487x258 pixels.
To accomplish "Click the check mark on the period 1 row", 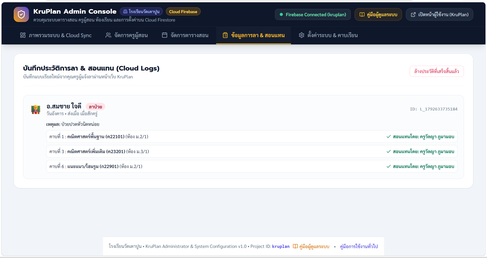I will click(x=389, y=137).
